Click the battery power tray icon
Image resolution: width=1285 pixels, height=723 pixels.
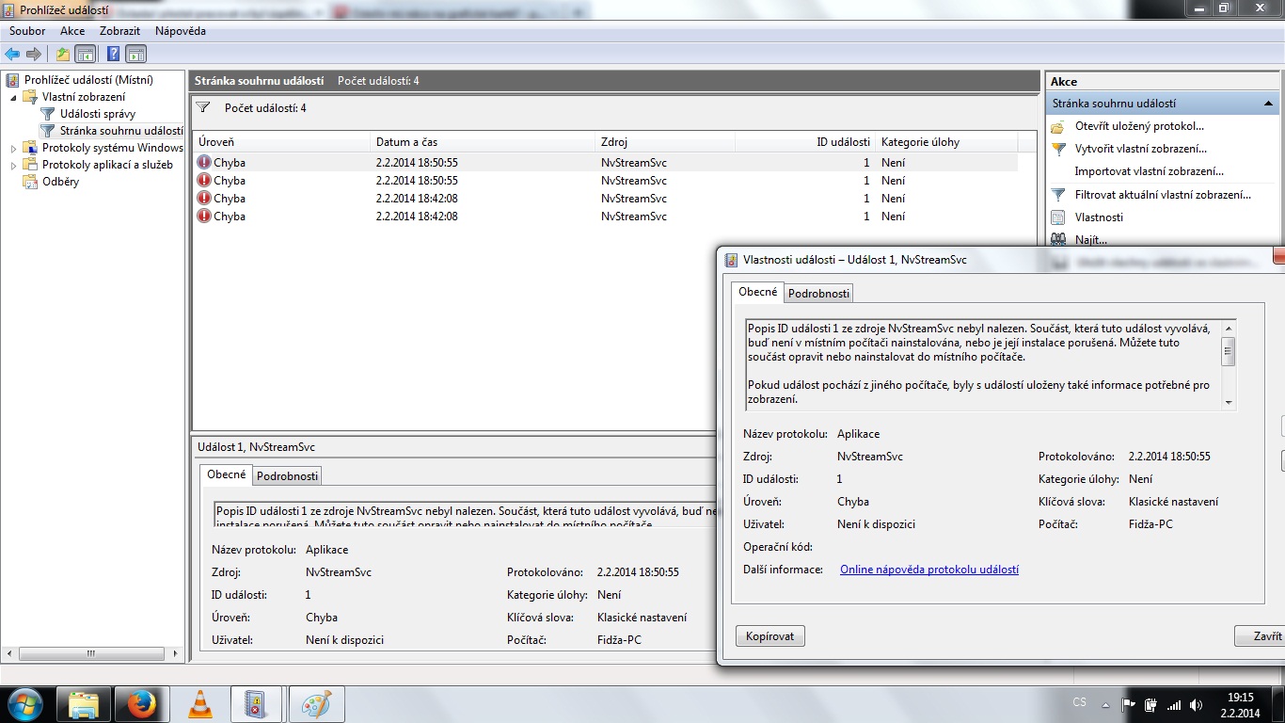click(1150, 704)
